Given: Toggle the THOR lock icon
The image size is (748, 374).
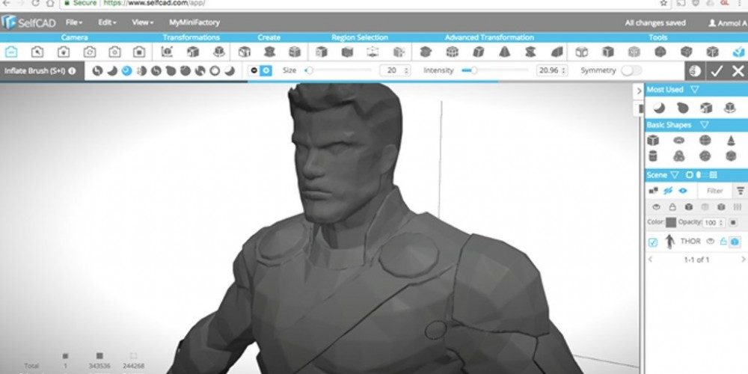Looking at the screenshot, I should (723, 242).
